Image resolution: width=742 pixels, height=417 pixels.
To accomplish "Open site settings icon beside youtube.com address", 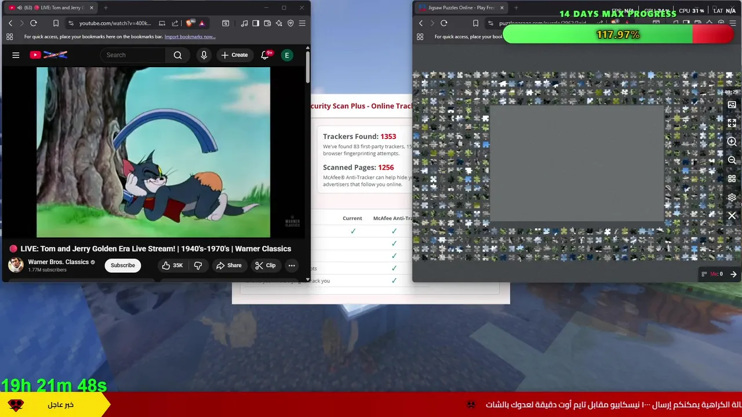I will click(71, 23).
